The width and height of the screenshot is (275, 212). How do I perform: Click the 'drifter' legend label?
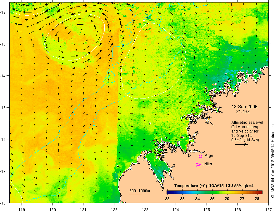click(207, 164)
